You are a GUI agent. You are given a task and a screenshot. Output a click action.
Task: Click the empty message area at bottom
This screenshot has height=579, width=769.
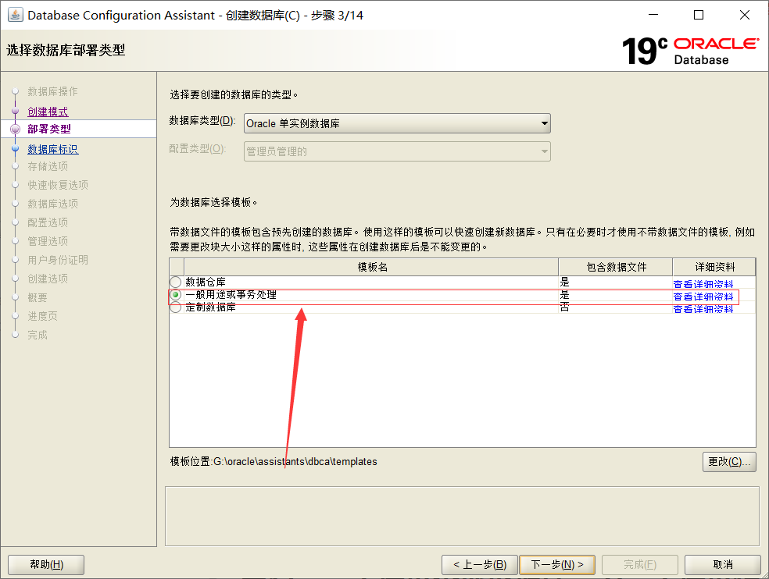(x=462, y=516)
